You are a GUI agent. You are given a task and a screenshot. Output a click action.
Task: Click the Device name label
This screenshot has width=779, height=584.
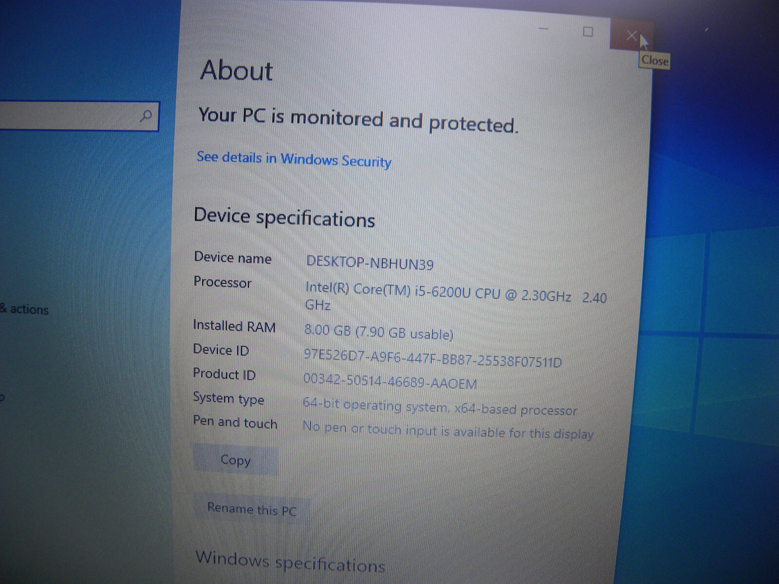pos(233,257)
